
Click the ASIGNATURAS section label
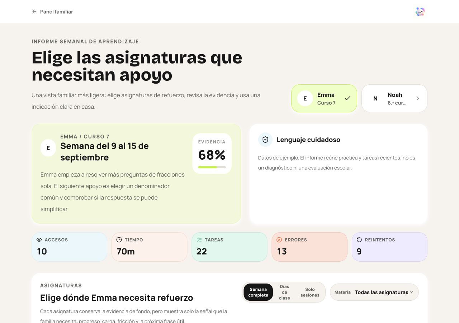tap(61, 285)
